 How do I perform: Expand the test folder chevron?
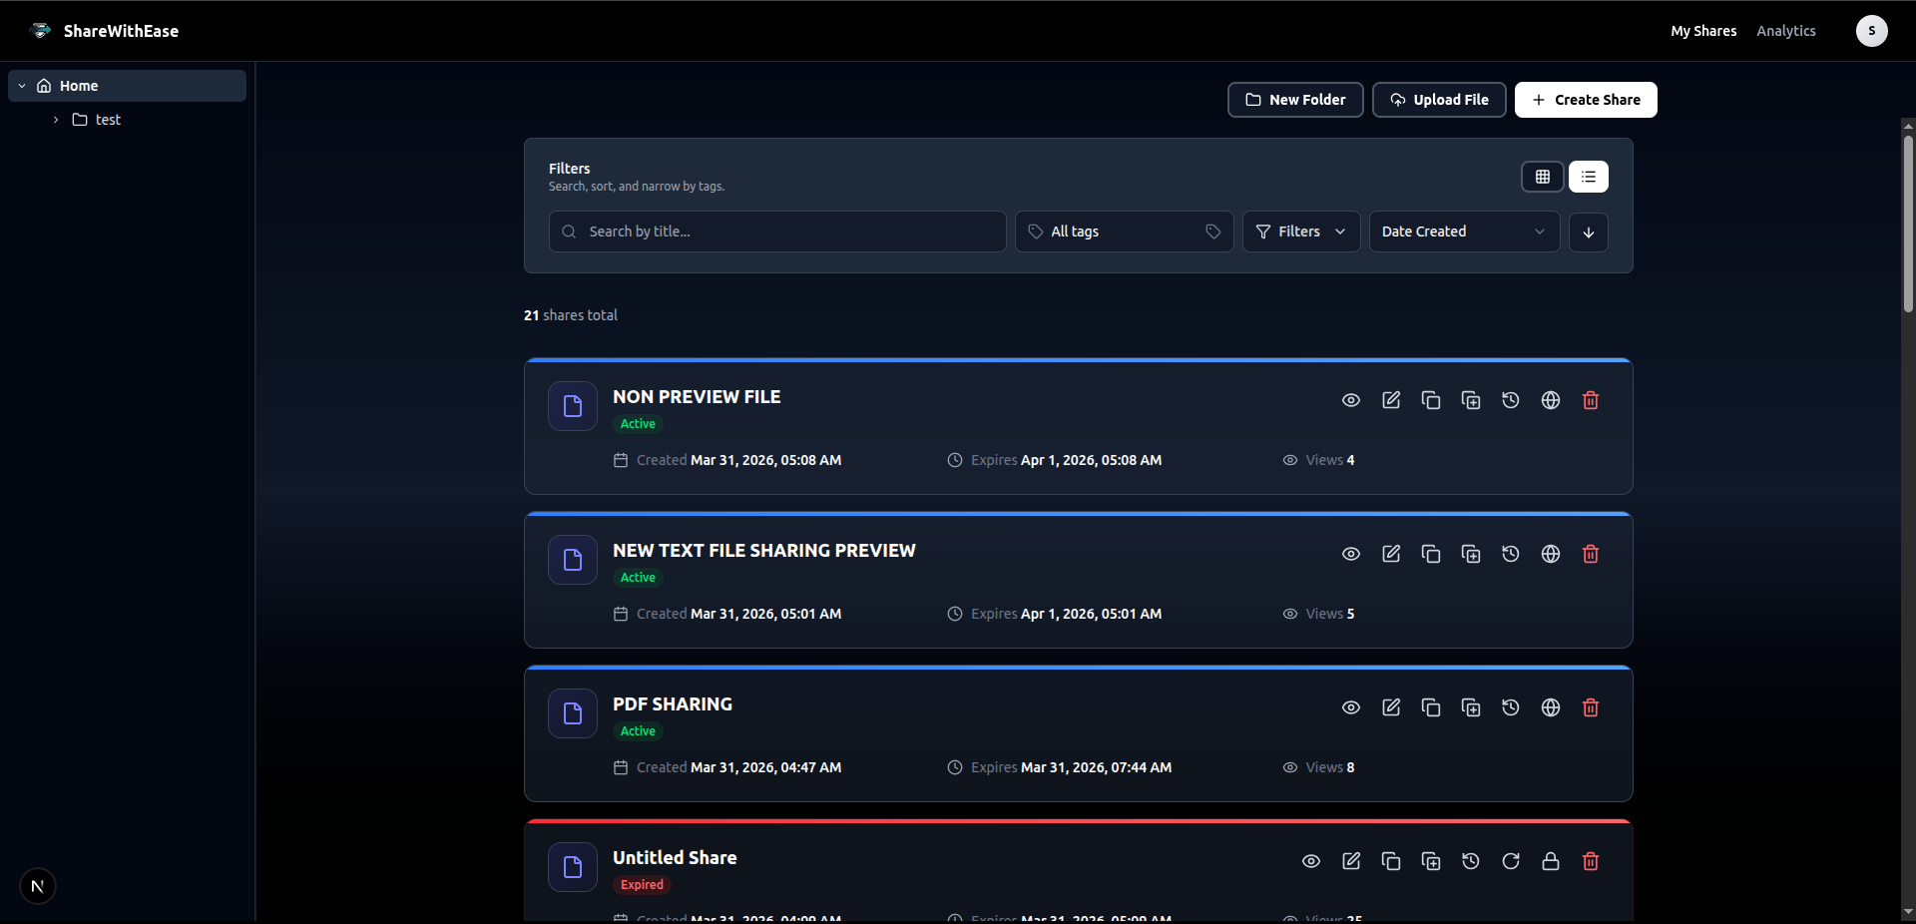(56, 120)
